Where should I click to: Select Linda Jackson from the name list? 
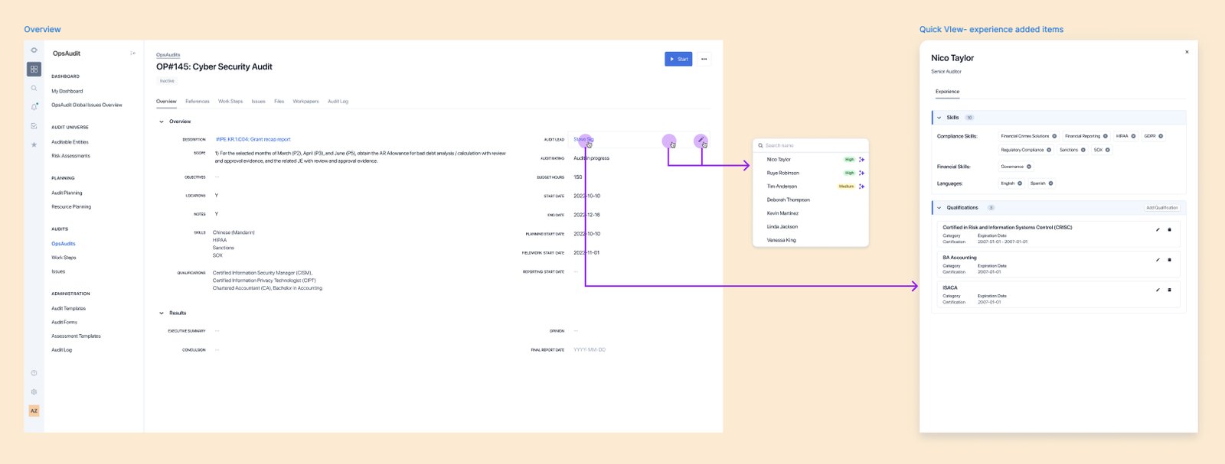click(782, 227)
